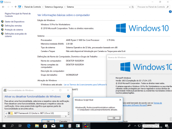Show hidden tray icons chevron
The height and width of the screenshot is (129, 172).
[x=135, y=126]
